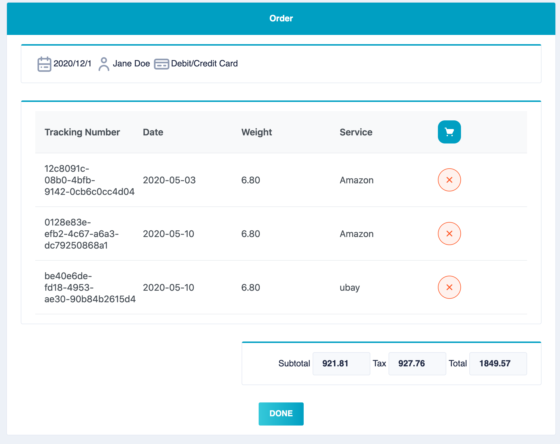Click the person icon beside Jane Doe
This screenshot has width=560, height=444.
pos(104,64)
